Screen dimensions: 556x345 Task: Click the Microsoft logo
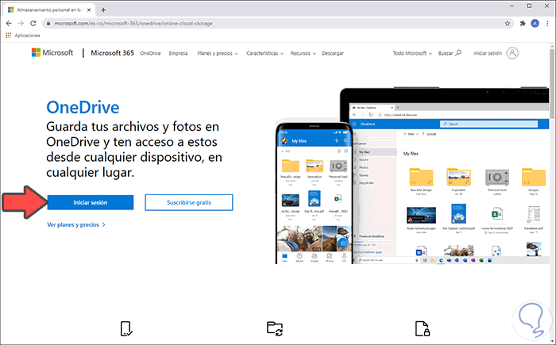[52, 53]
